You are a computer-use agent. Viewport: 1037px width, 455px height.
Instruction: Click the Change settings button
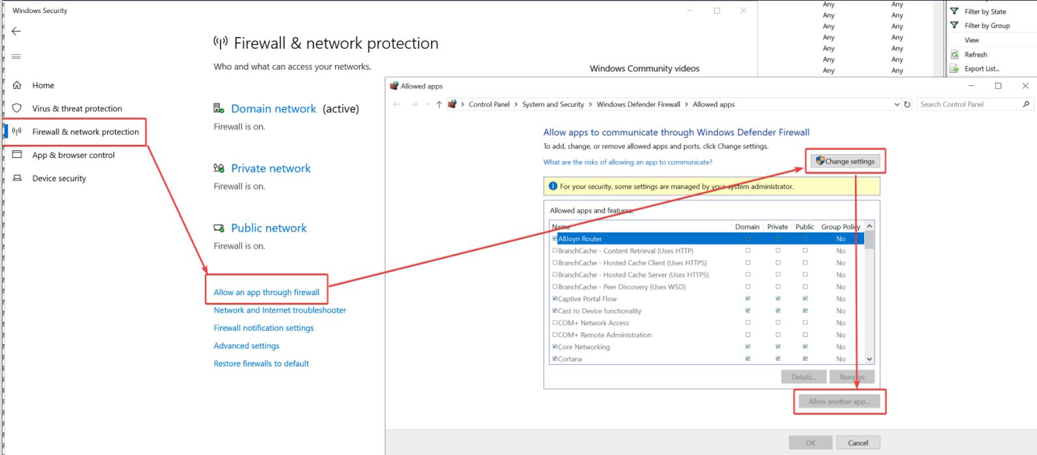(x=845, y=161)
